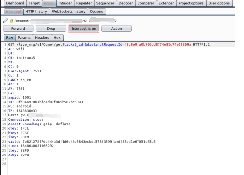Screen dimensions: 244x175
Task: Click the AV: 7531 header line
Action: 16,89
